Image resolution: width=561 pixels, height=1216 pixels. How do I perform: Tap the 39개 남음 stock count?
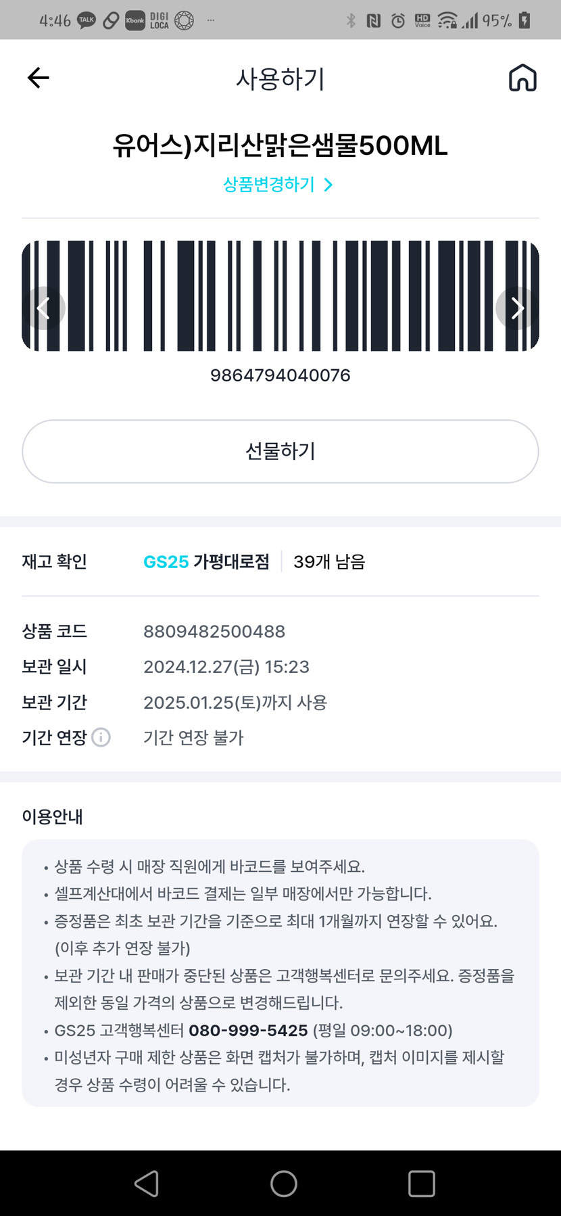(329, 561)
